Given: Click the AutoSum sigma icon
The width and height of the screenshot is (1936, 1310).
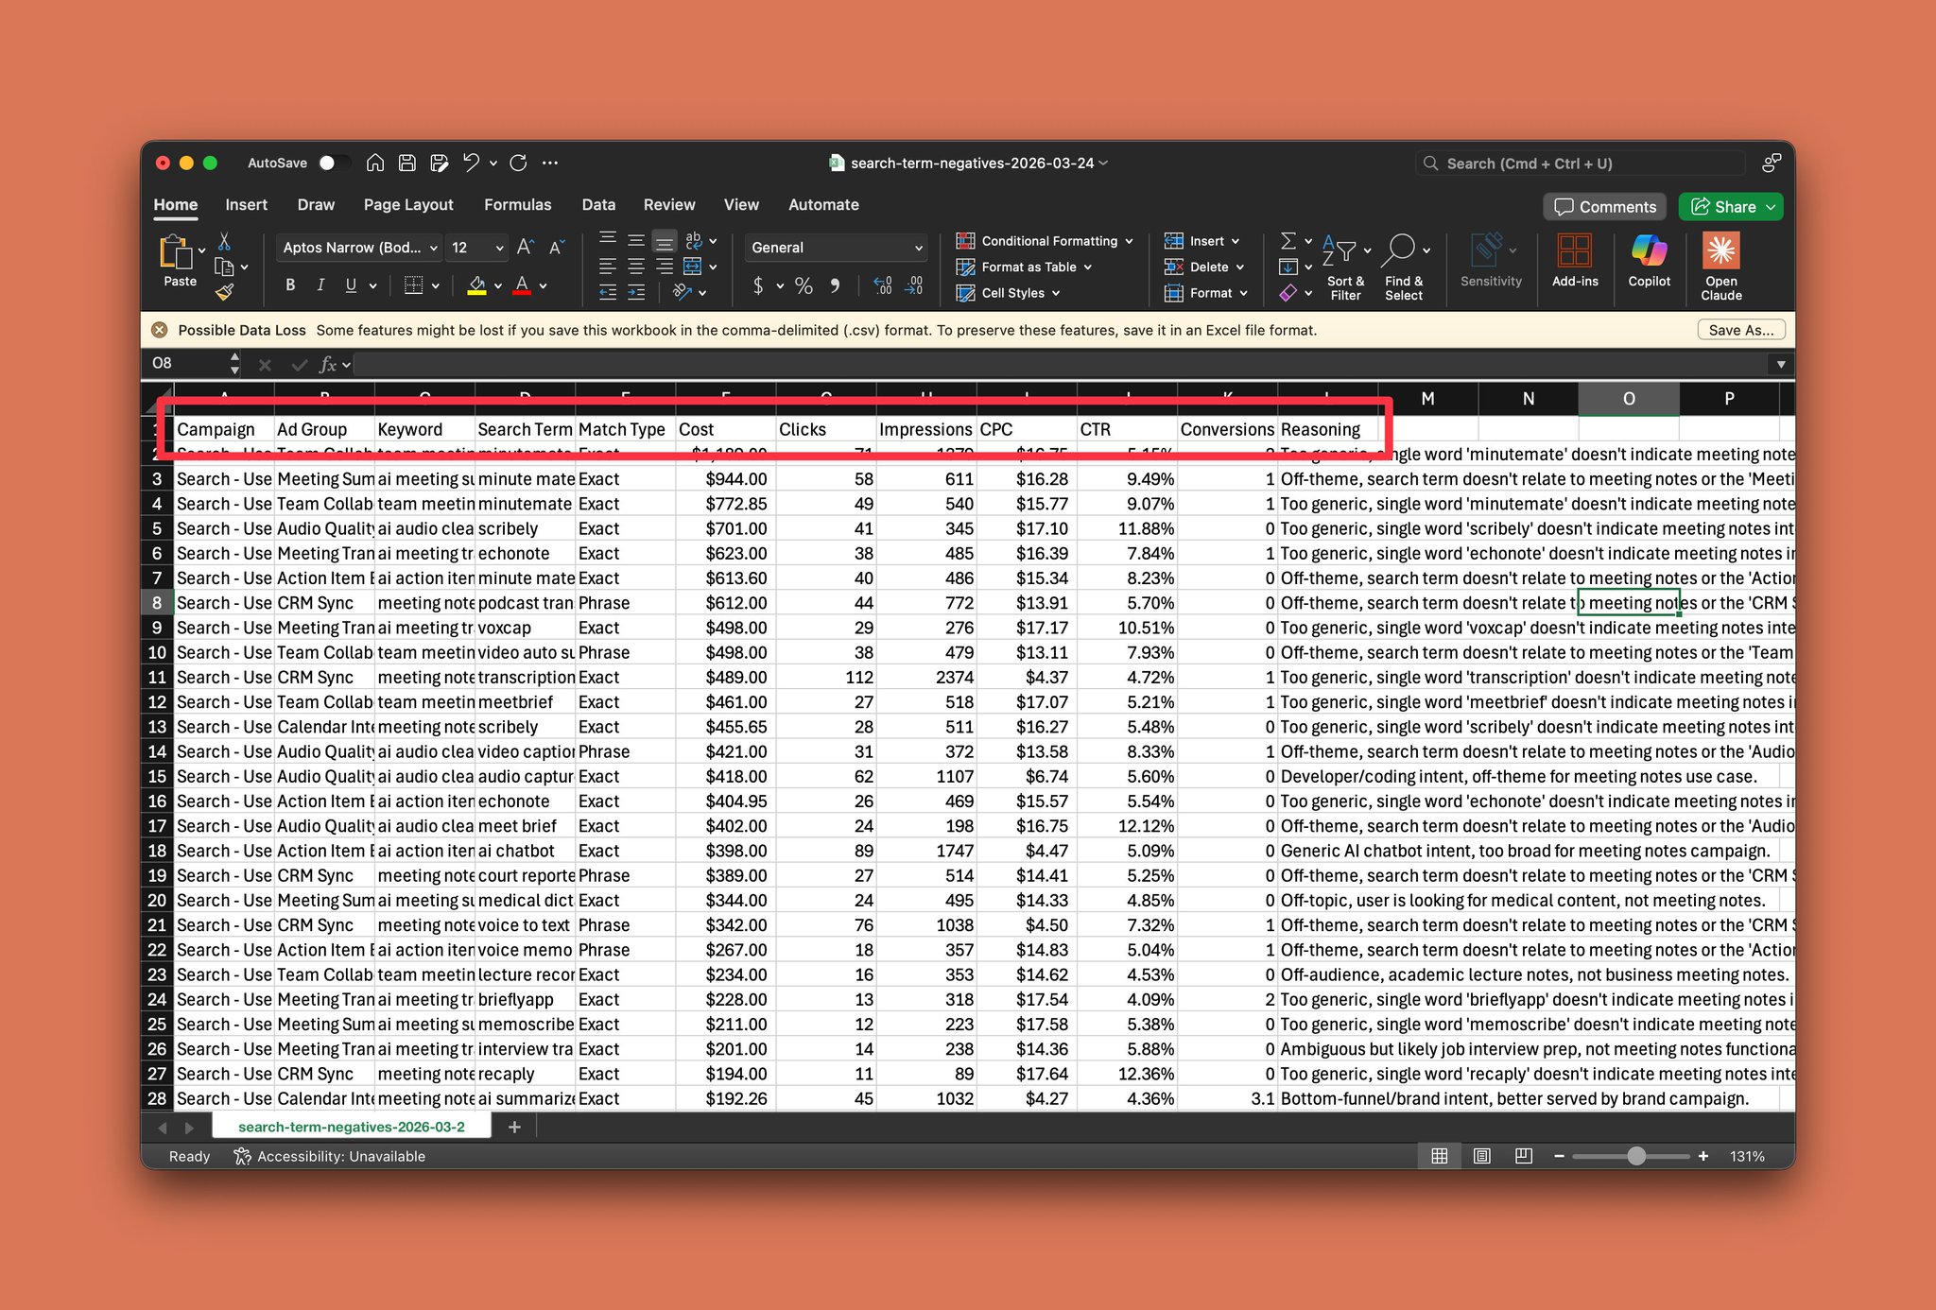Looking at the screenshot, I should pos(1288,241).
